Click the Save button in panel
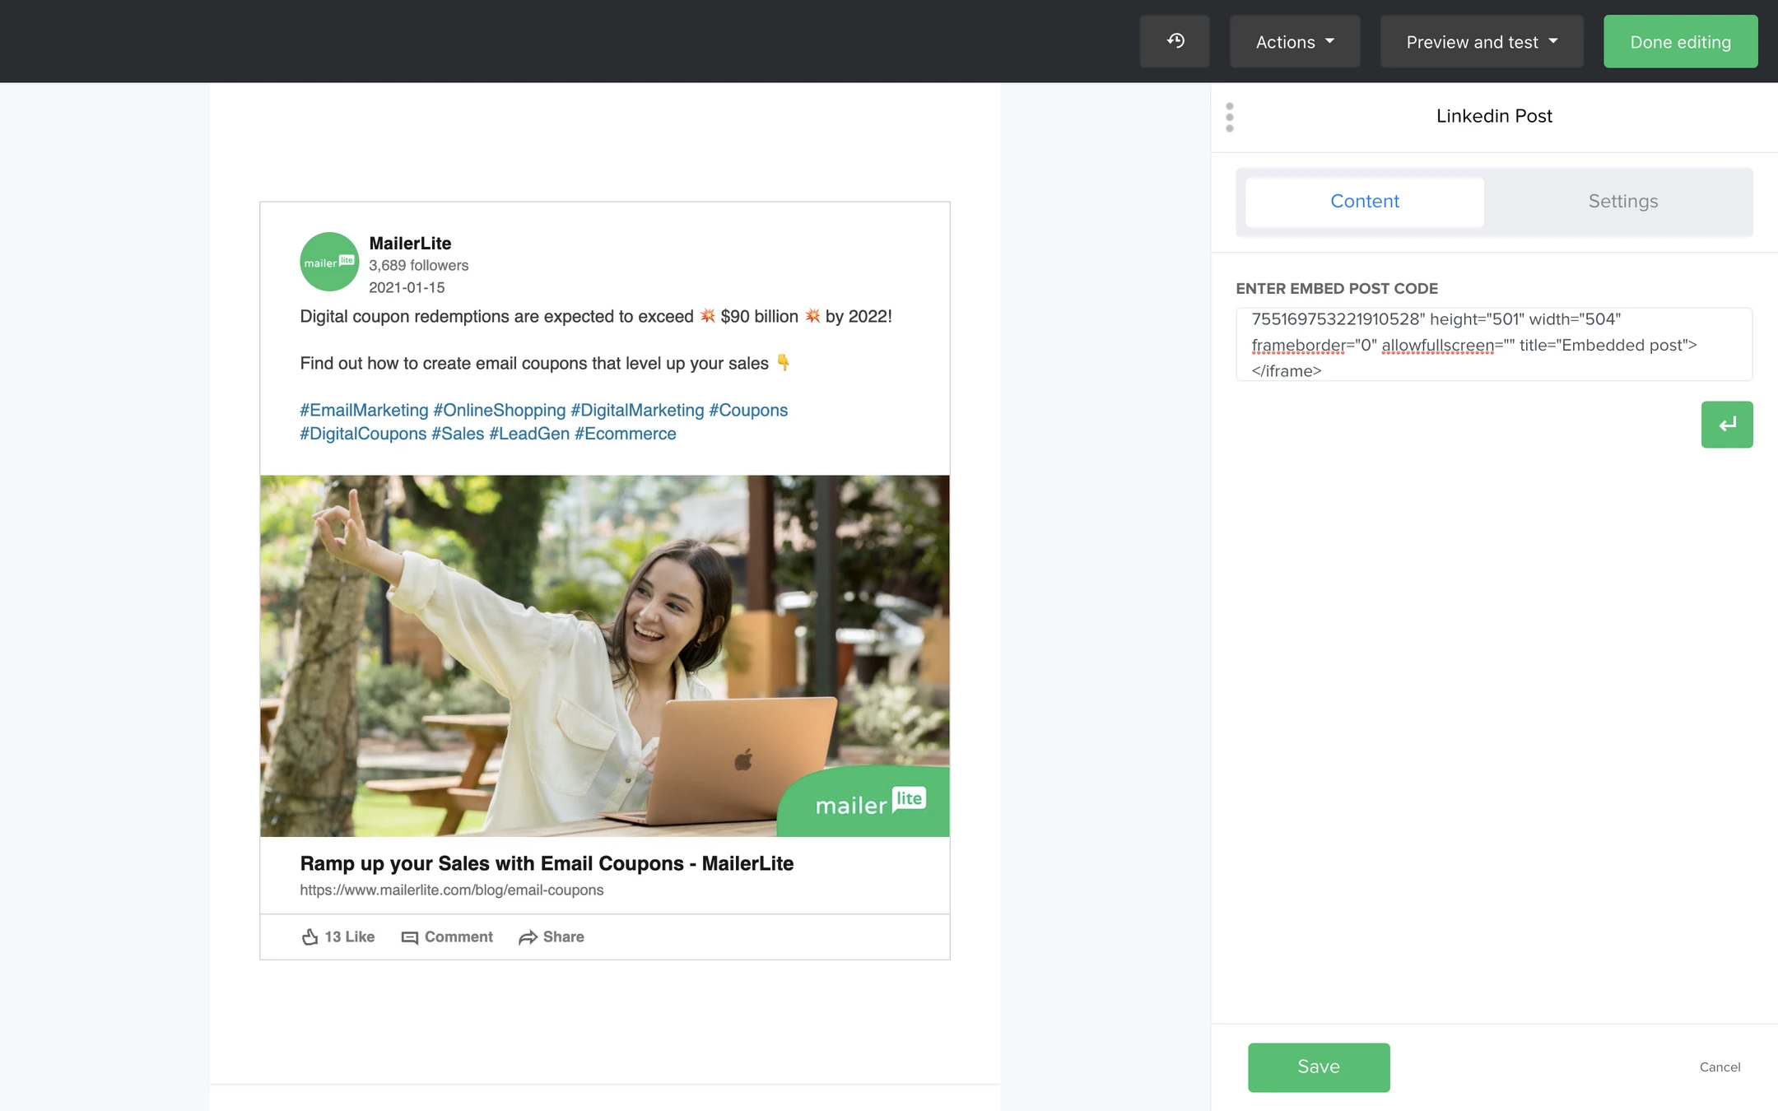This screenshot has width=1778, height=1111. pyautogui.click(x=1319, y=1067)
